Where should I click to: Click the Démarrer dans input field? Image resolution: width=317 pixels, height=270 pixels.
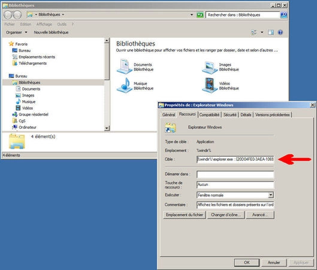coord(236,175)
